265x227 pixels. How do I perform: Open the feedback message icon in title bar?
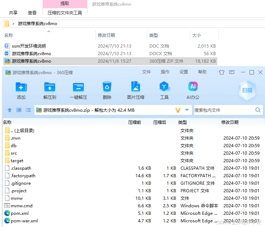(232, 72)
